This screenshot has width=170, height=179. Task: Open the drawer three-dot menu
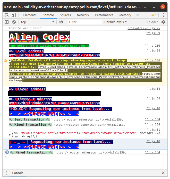(x=7, y=173)
